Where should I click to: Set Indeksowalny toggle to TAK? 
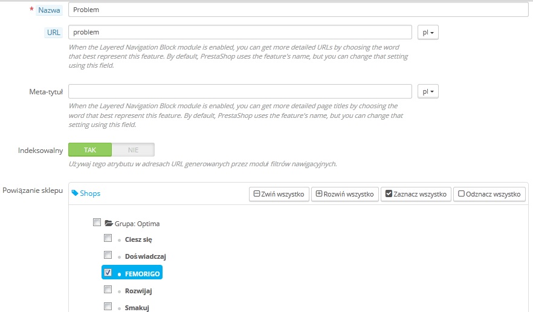tap(90, 149)
